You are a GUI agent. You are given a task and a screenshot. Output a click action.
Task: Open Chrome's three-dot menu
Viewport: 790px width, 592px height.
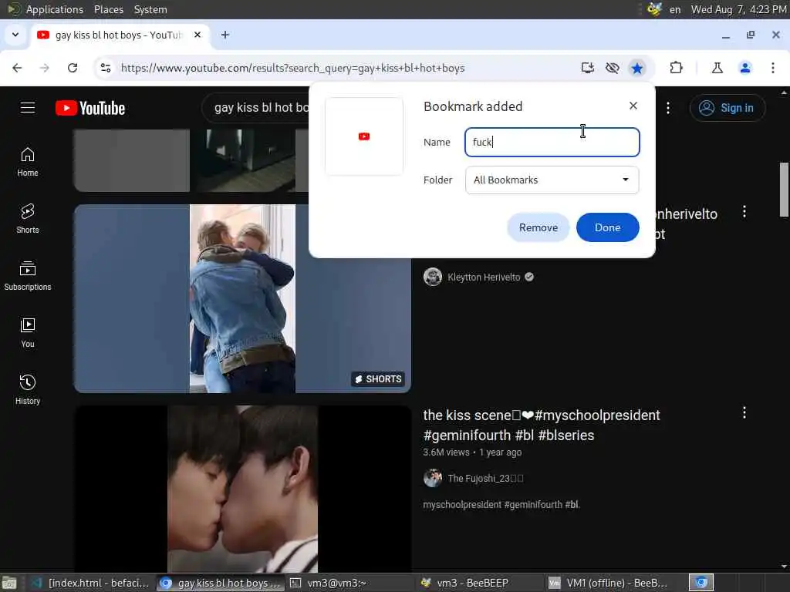point(773,68)
